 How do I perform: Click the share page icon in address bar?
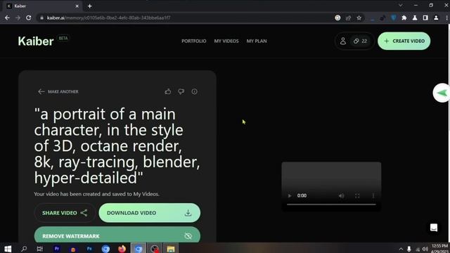point(348,18)
